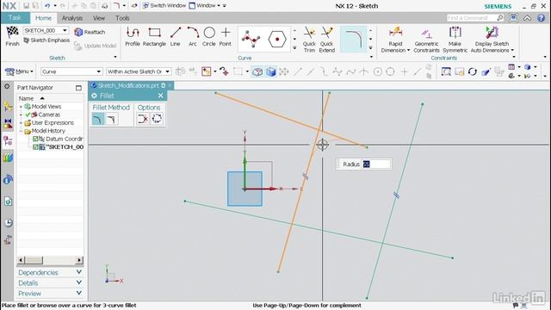The image size is (551, 310).
Task: Click the Part Navigator horizontal scrollbar
Action: [50, 260]
